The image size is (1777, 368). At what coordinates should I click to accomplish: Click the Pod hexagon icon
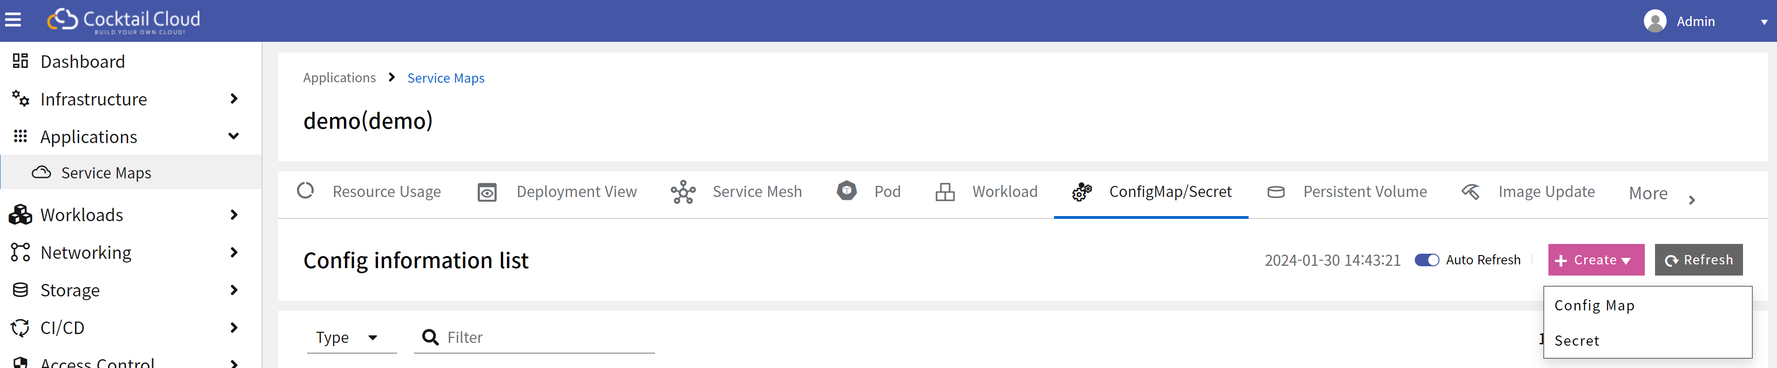tap(846, 191)
